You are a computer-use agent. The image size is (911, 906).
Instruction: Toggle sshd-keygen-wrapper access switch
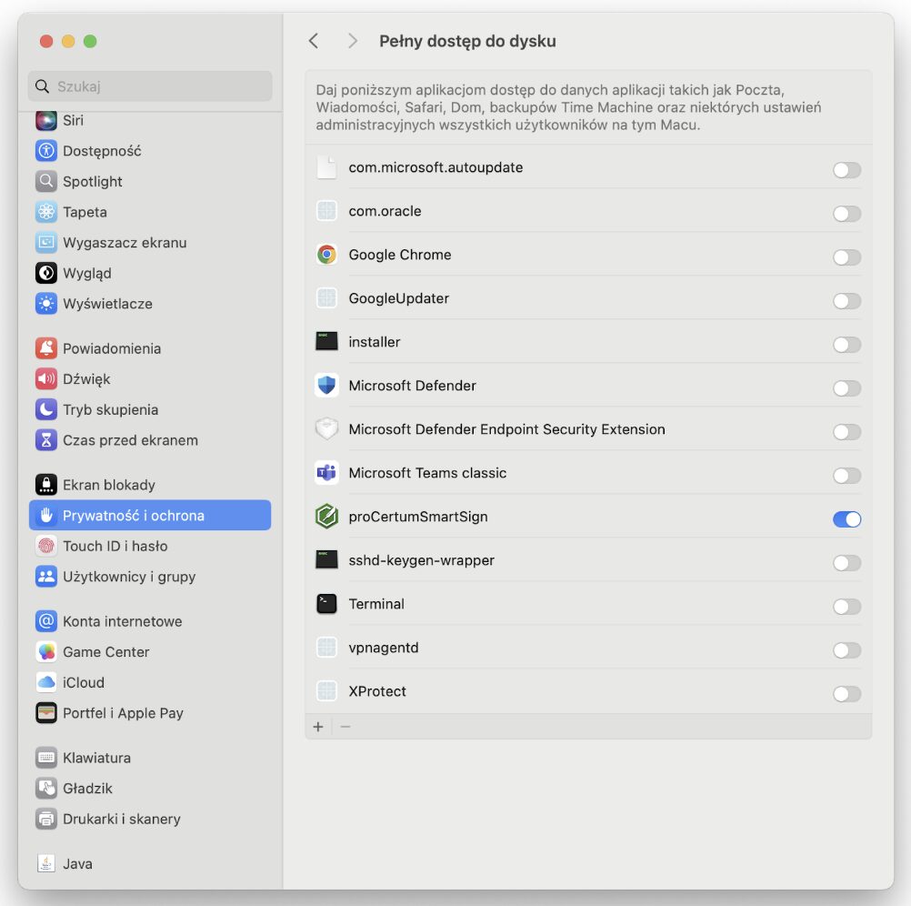click(x=846, y=562)
